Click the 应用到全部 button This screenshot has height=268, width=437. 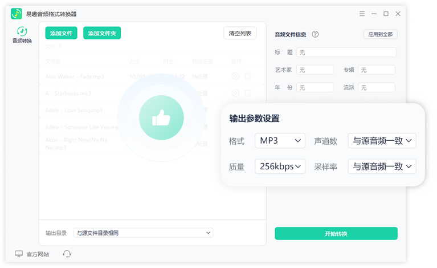(x=380, y=34)
